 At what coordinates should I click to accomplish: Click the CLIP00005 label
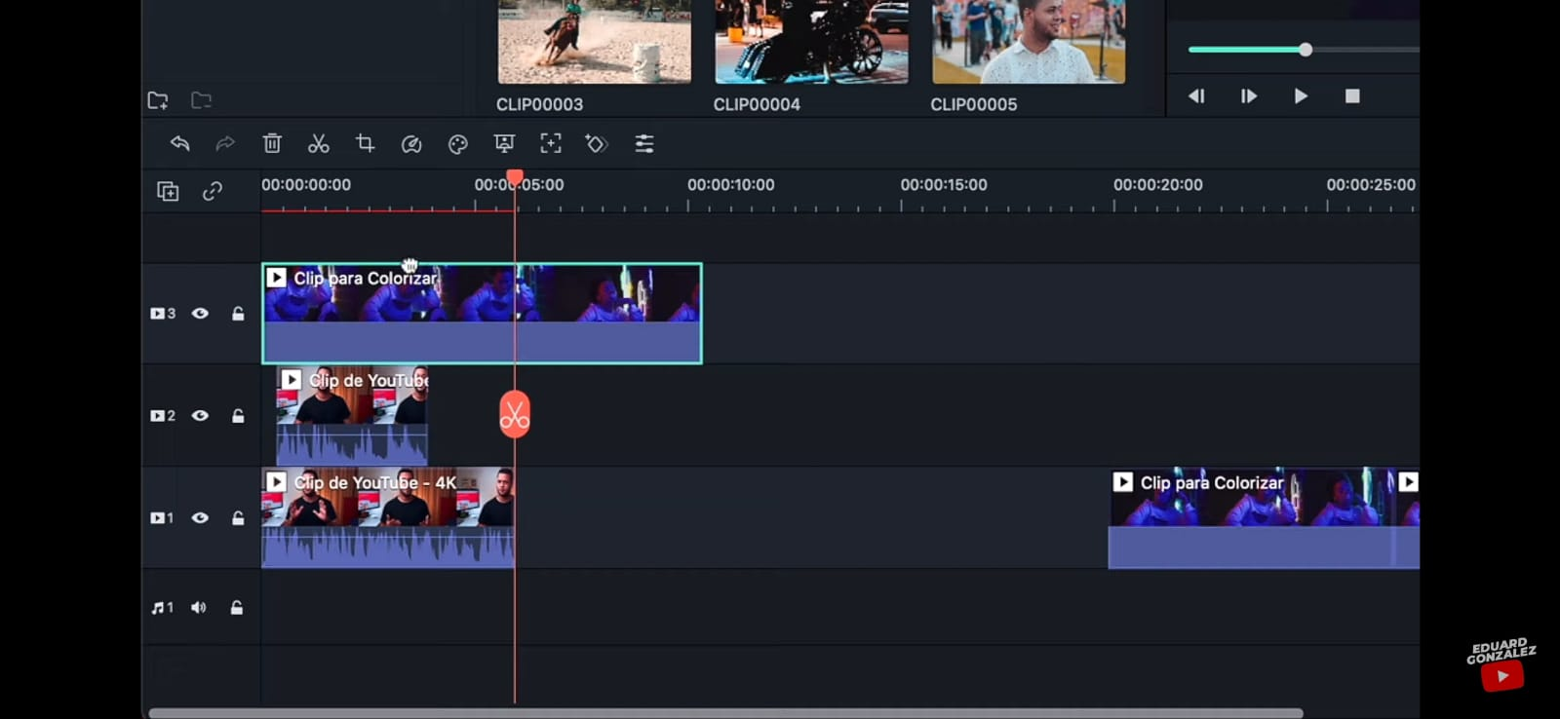click(973, 104)
